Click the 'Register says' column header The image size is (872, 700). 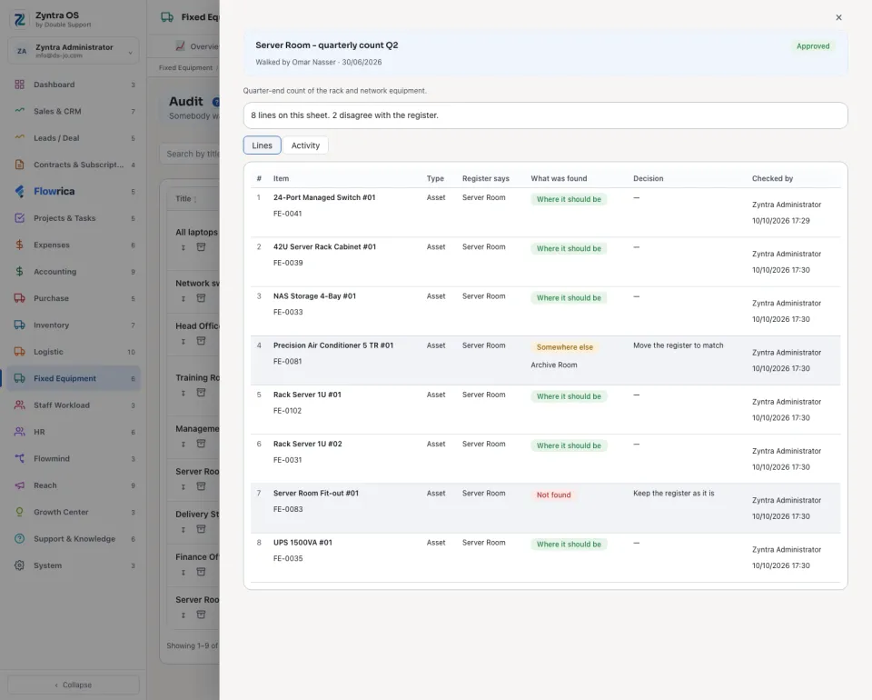[485, 178]
